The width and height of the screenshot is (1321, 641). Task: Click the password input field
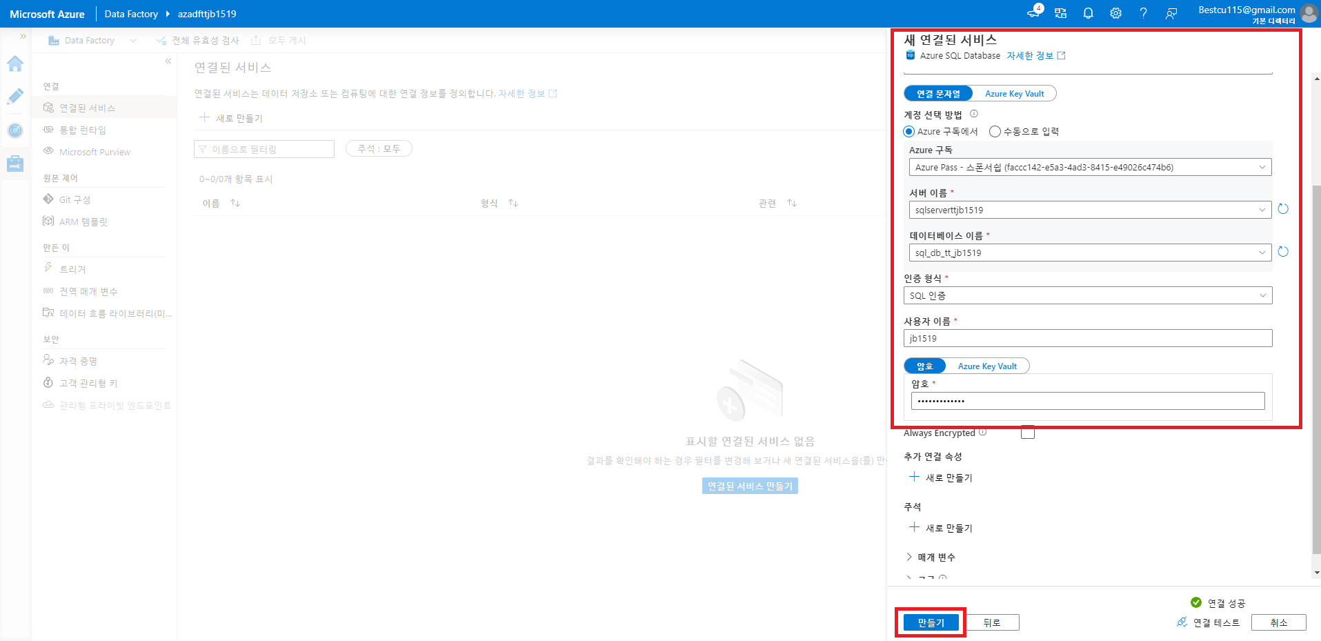(1088, 401)
